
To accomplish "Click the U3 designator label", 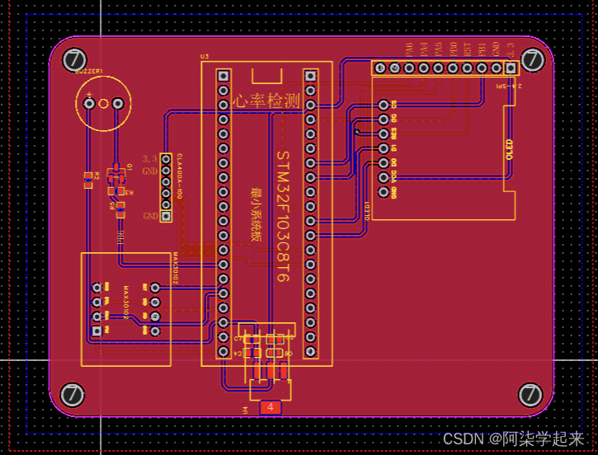I will click(x=205, y=56).
